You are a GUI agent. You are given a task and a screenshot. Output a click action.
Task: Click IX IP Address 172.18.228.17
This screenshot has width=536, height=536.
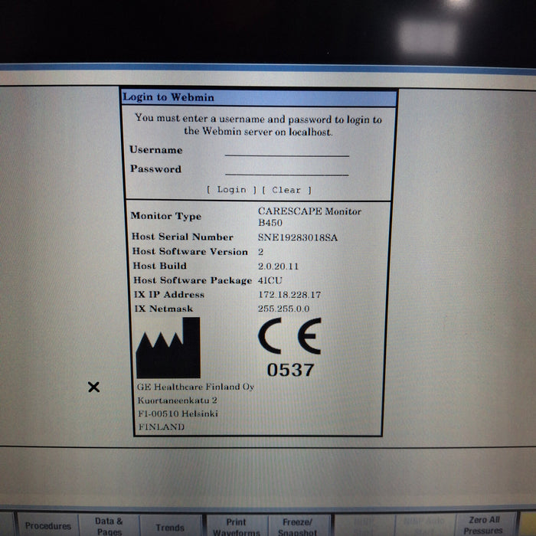[289, 294]
